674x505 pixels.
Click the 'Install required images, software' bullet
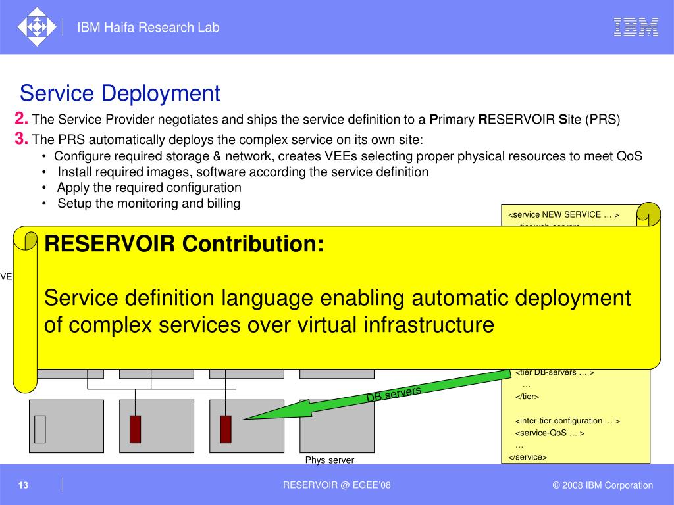click(x=243, y=172)
